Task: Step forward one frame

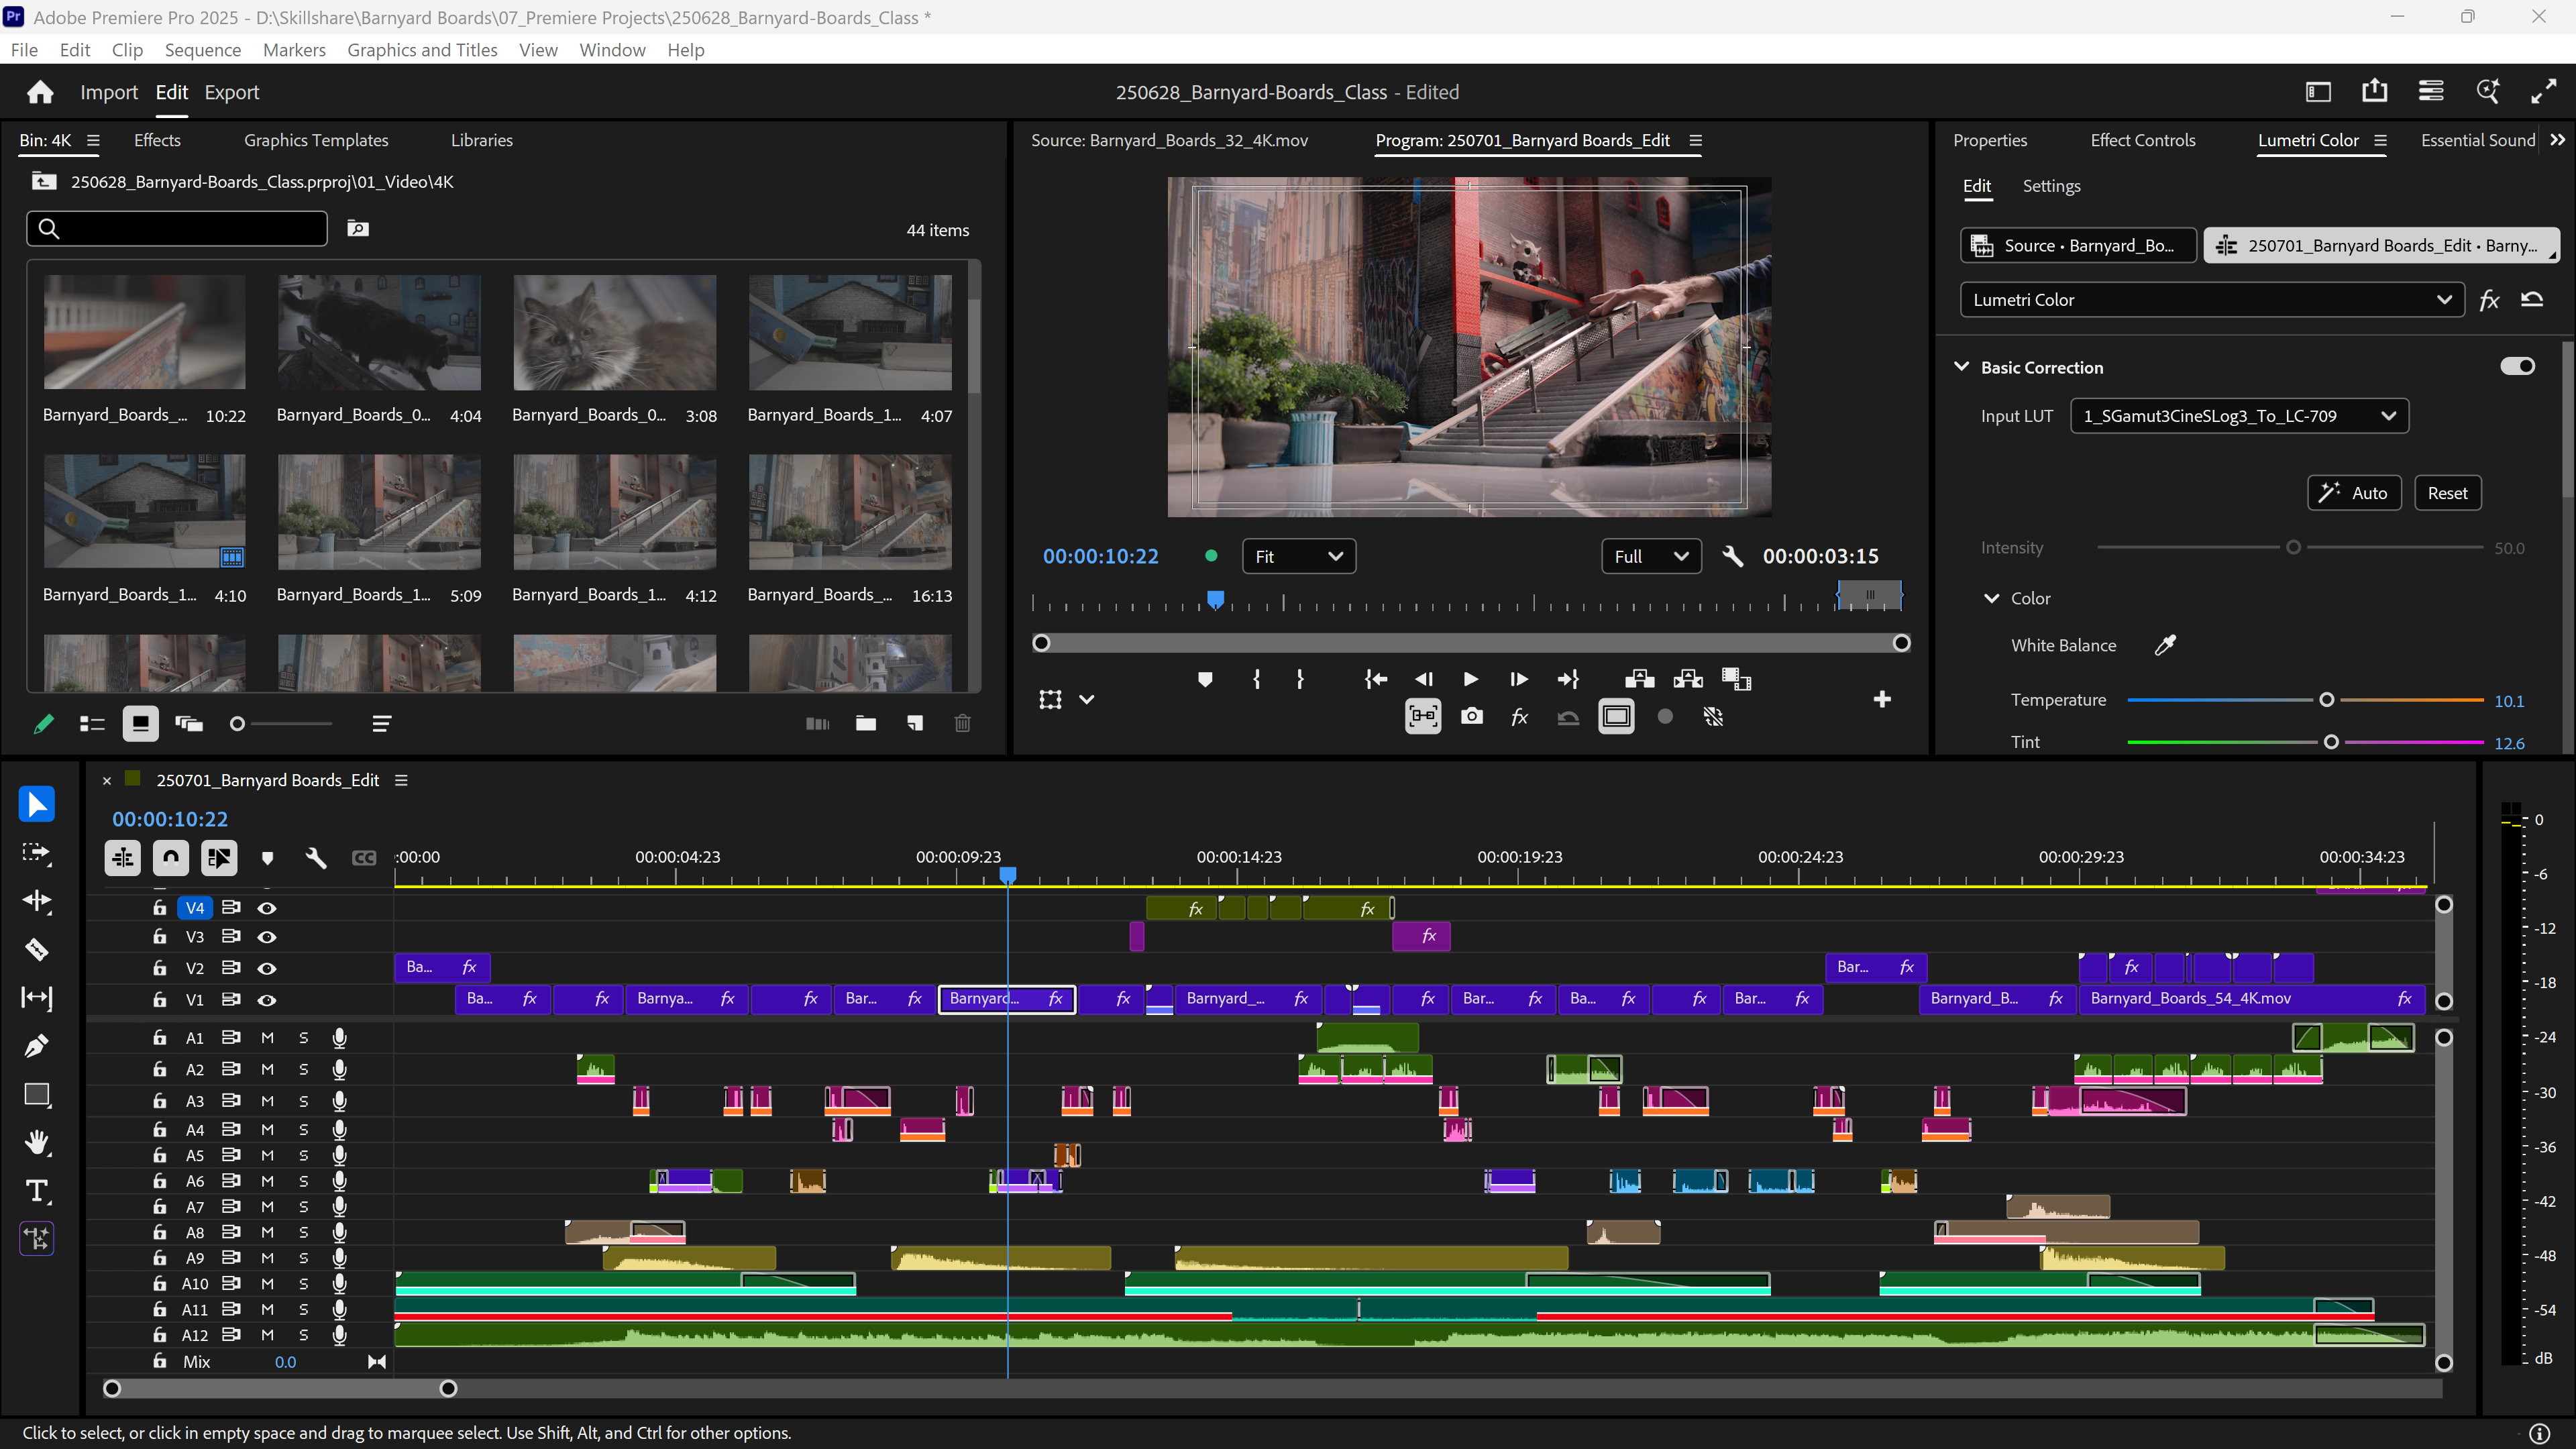Action: click(1519, 680)
